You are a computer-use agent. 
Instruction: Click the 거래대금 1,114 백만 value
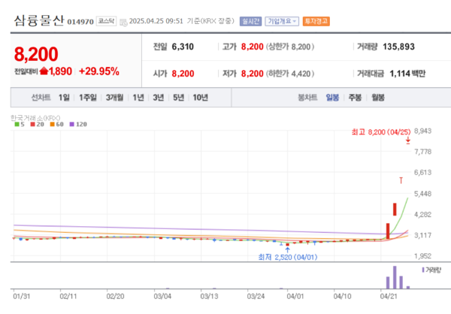(x=407, y=74)
